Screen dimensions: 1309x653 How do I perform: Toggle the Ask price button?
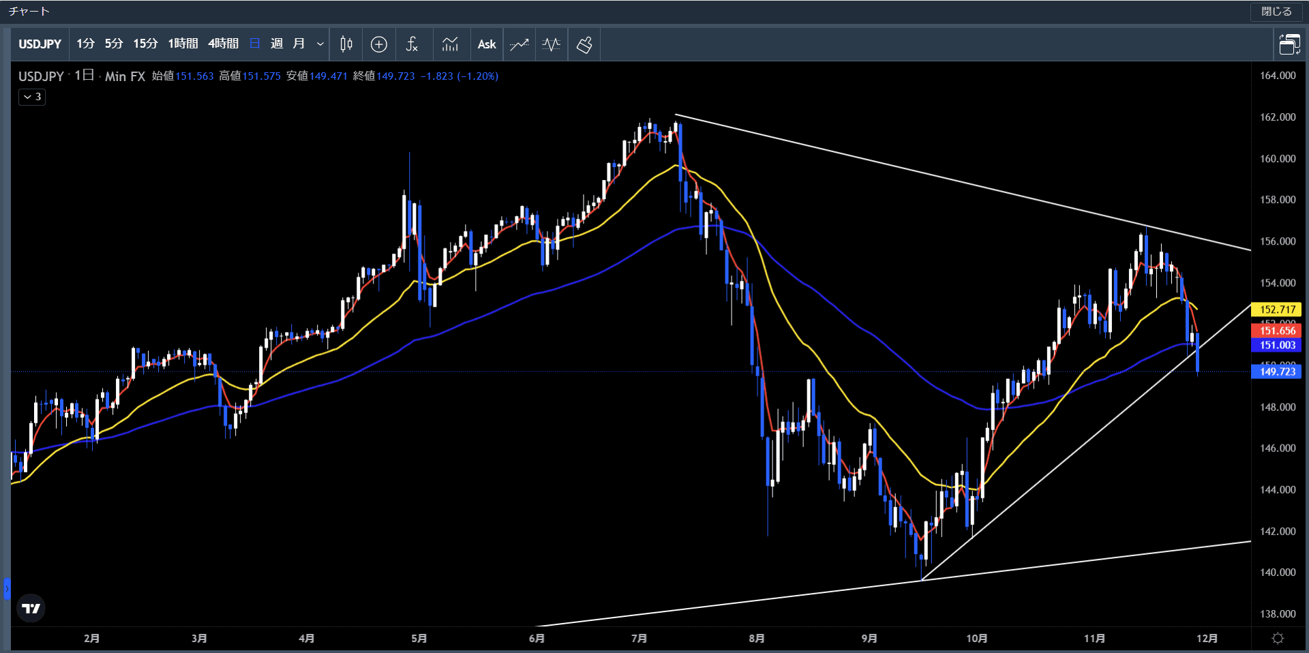pyautogui.click(x=487, y=44)
